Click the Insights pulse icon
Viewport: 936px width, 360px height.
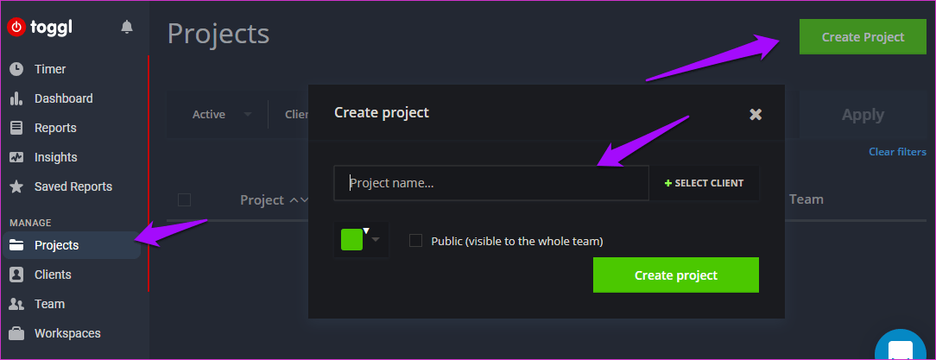(16, 157)
